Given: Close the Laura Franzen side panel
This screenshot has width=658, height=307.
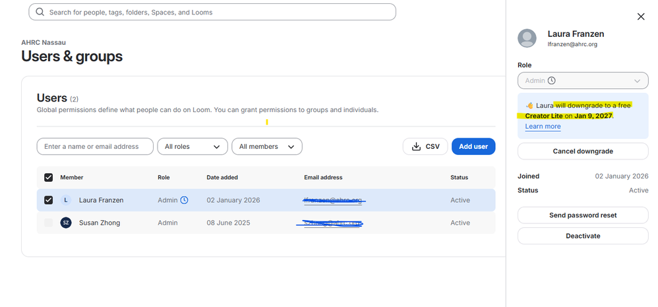Looking at the screenshot, I should [x=641, y=16].
